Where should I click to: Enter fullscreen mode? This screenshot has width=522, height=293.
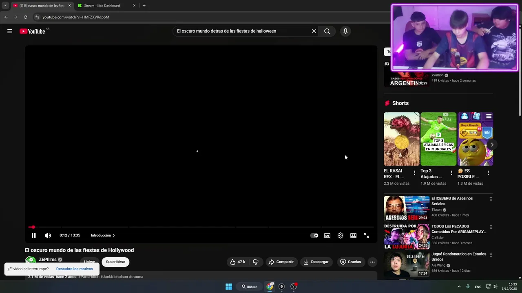point(367,235)
